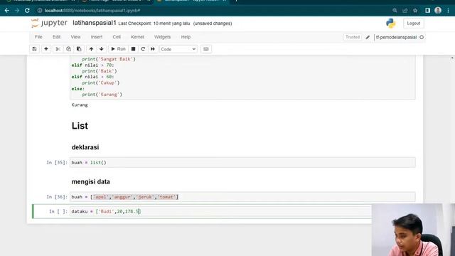This screenshot has width=455, height=256.
Task: Restart the kernel with the circular arrow
Action: (x=143, y=49)
